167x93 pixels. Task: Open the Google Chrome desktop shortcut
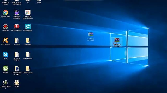(x=5, y=13)
